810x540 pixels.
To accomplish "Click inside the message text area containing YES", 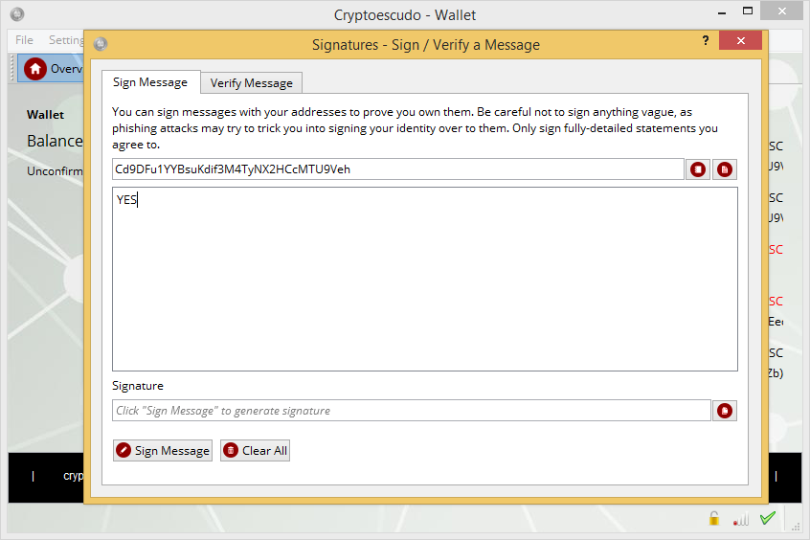I will 425,279.
